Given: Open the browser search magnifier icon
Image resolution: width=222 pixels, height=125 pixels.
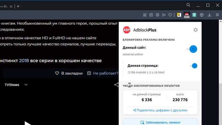Looking at the screenshot, I should [x=188, y=5].
